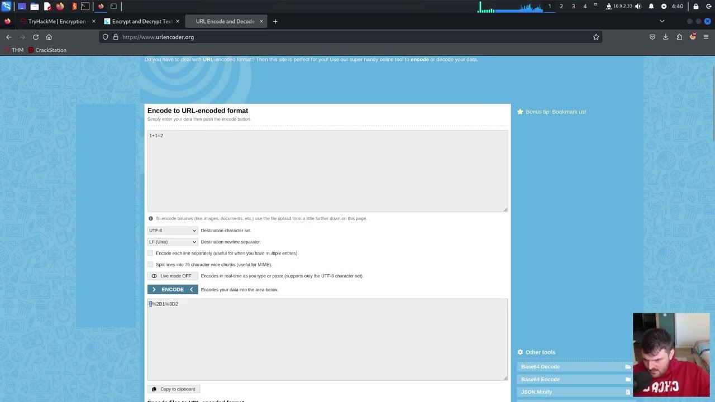Screen dimensions: 715x402
Task: Open the Base64 Encode tool link
Action: pos(575,380)
